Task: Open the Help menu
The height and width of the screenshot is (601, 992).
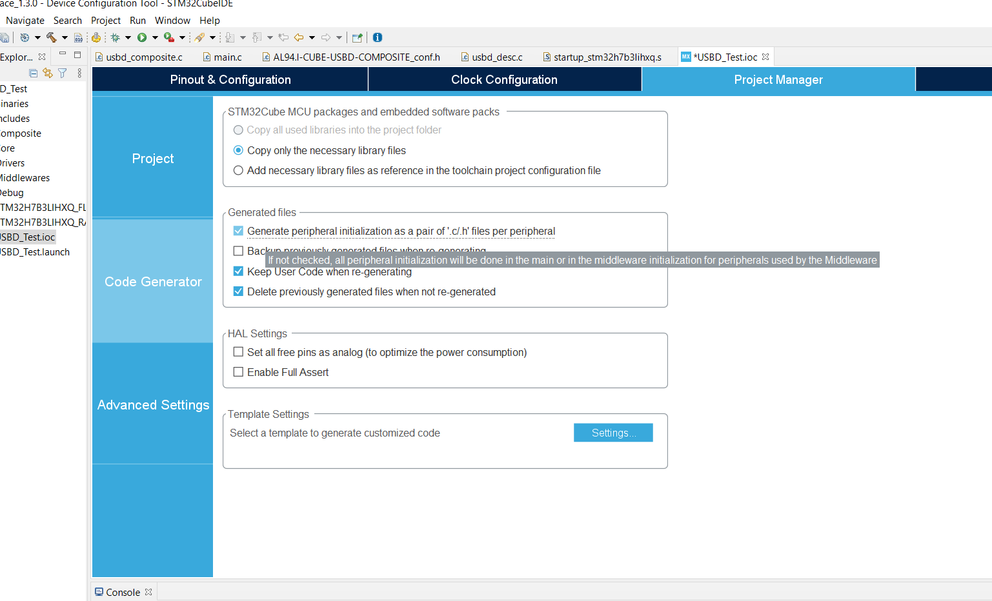Action: point(210,21)
